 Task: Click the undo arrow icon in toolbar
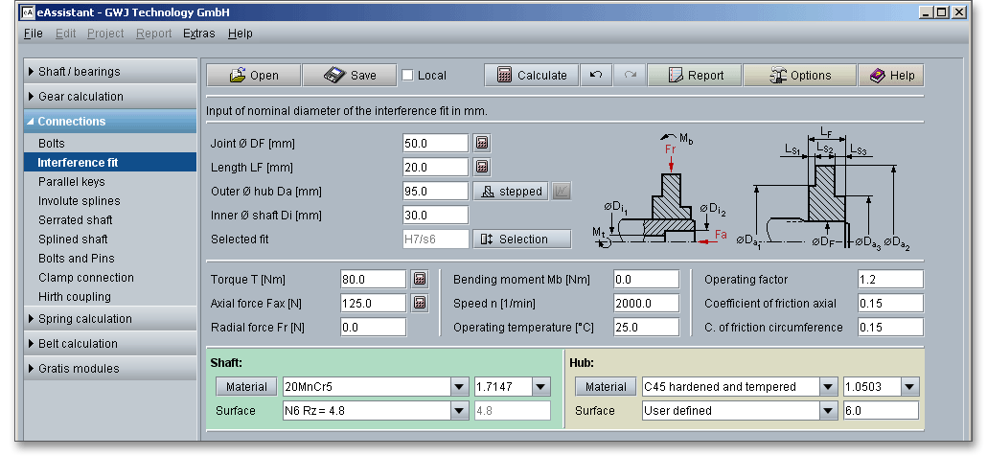point(595,76)
